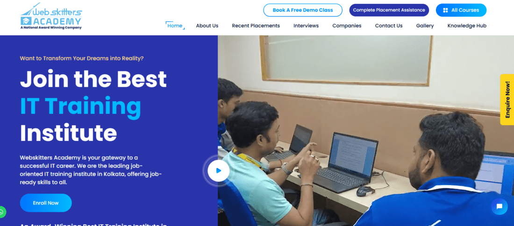Image resolution: width=514 pixels, height=226 pixels.
Task: Go to Contact Us
Action: pyautogui.click(x=388, y=26)
